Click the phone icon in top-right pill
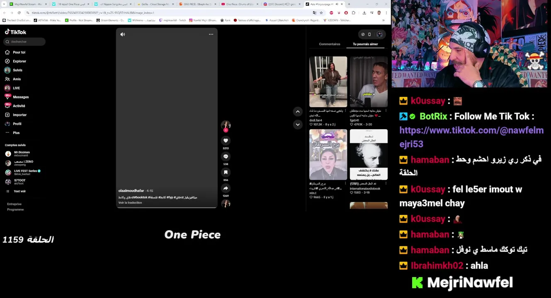The height and width of the screenshot is (298, 551). [x=369, y=34]
